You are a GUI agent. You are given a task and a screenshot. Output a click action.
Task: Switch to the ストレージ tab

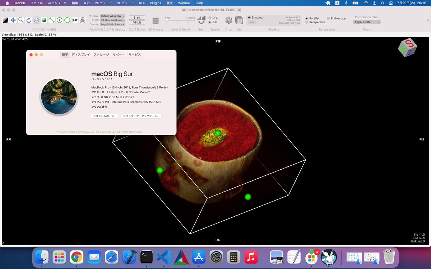[x=101, y=55]
